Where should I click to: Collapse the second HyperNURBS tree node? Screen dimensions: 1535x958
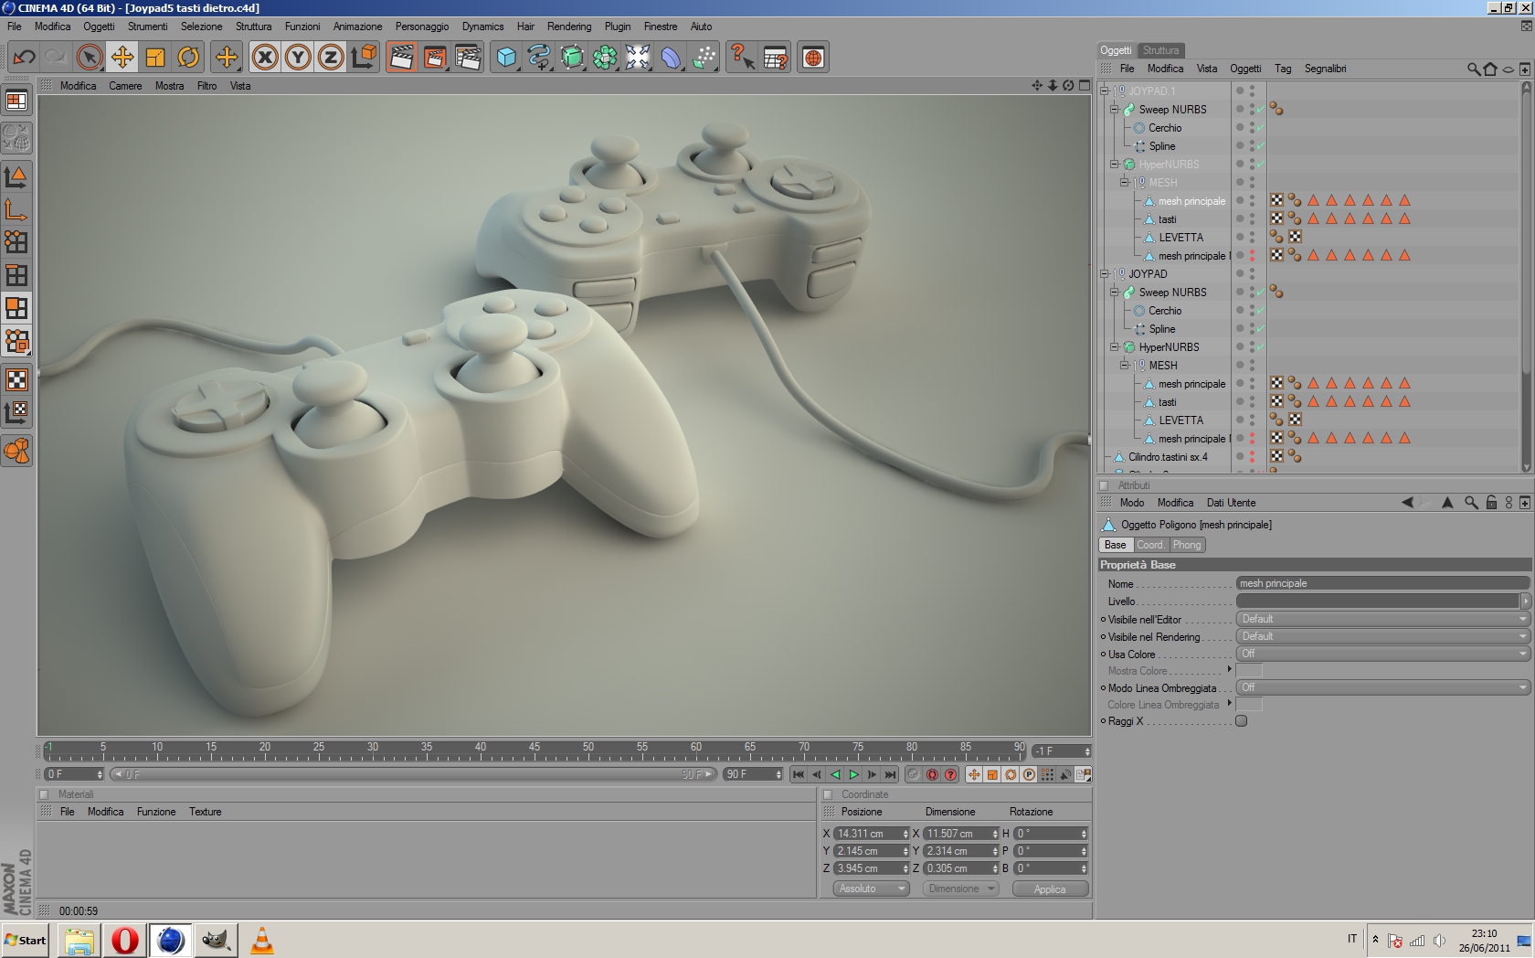pos(1115,347)
